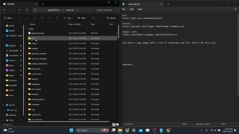Sort by the Type column header

(x=93, y=24)
